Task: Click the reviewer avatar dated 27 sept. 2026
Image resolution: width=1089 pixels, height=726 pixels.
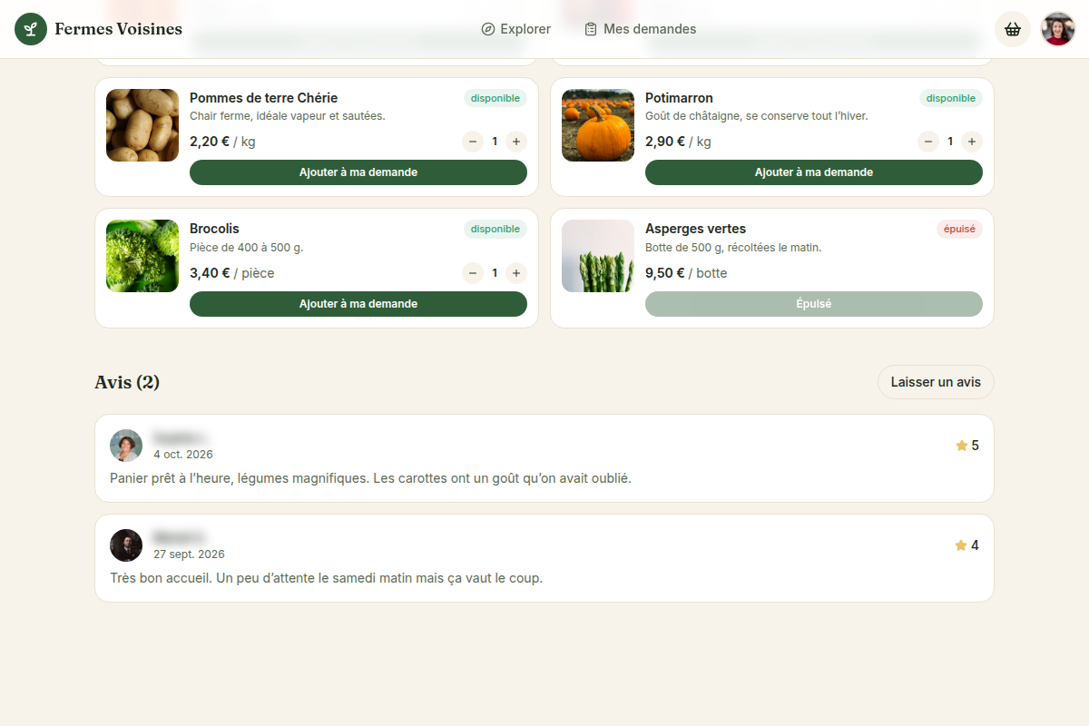Action: pyautogui.click(x=126, y=545)
